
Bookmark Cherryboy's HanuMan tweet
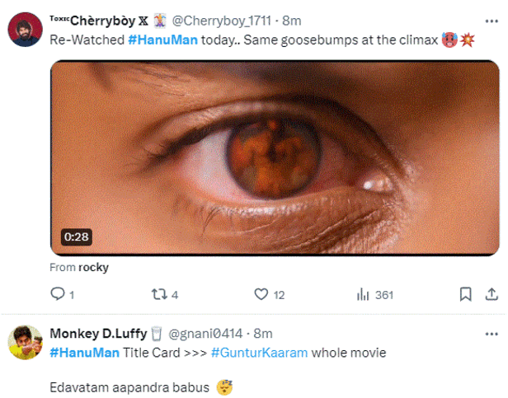point(465,294)
